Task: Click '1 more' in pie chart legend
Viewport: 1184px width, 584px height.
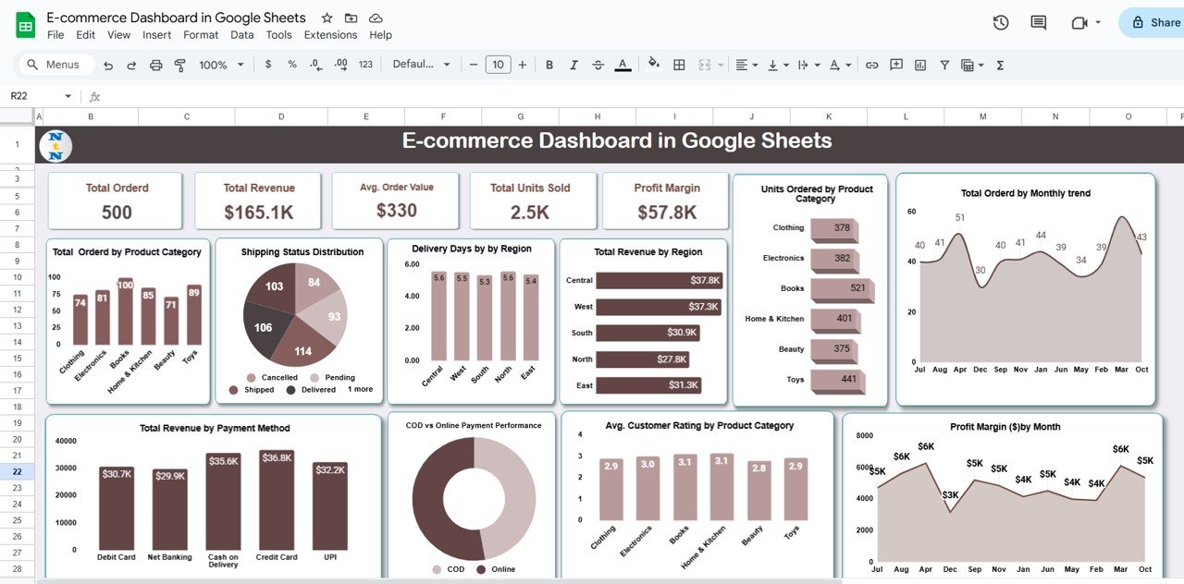Action: point(360,390)
